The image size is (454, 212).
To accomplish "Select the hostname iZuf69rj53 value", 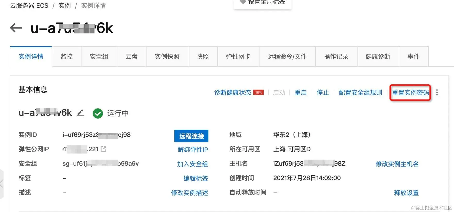I will (309, 164).
